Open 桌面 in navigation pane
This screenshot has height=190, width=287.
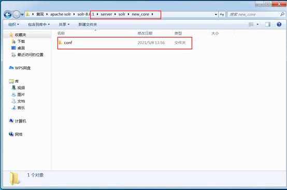coord(21,48)
